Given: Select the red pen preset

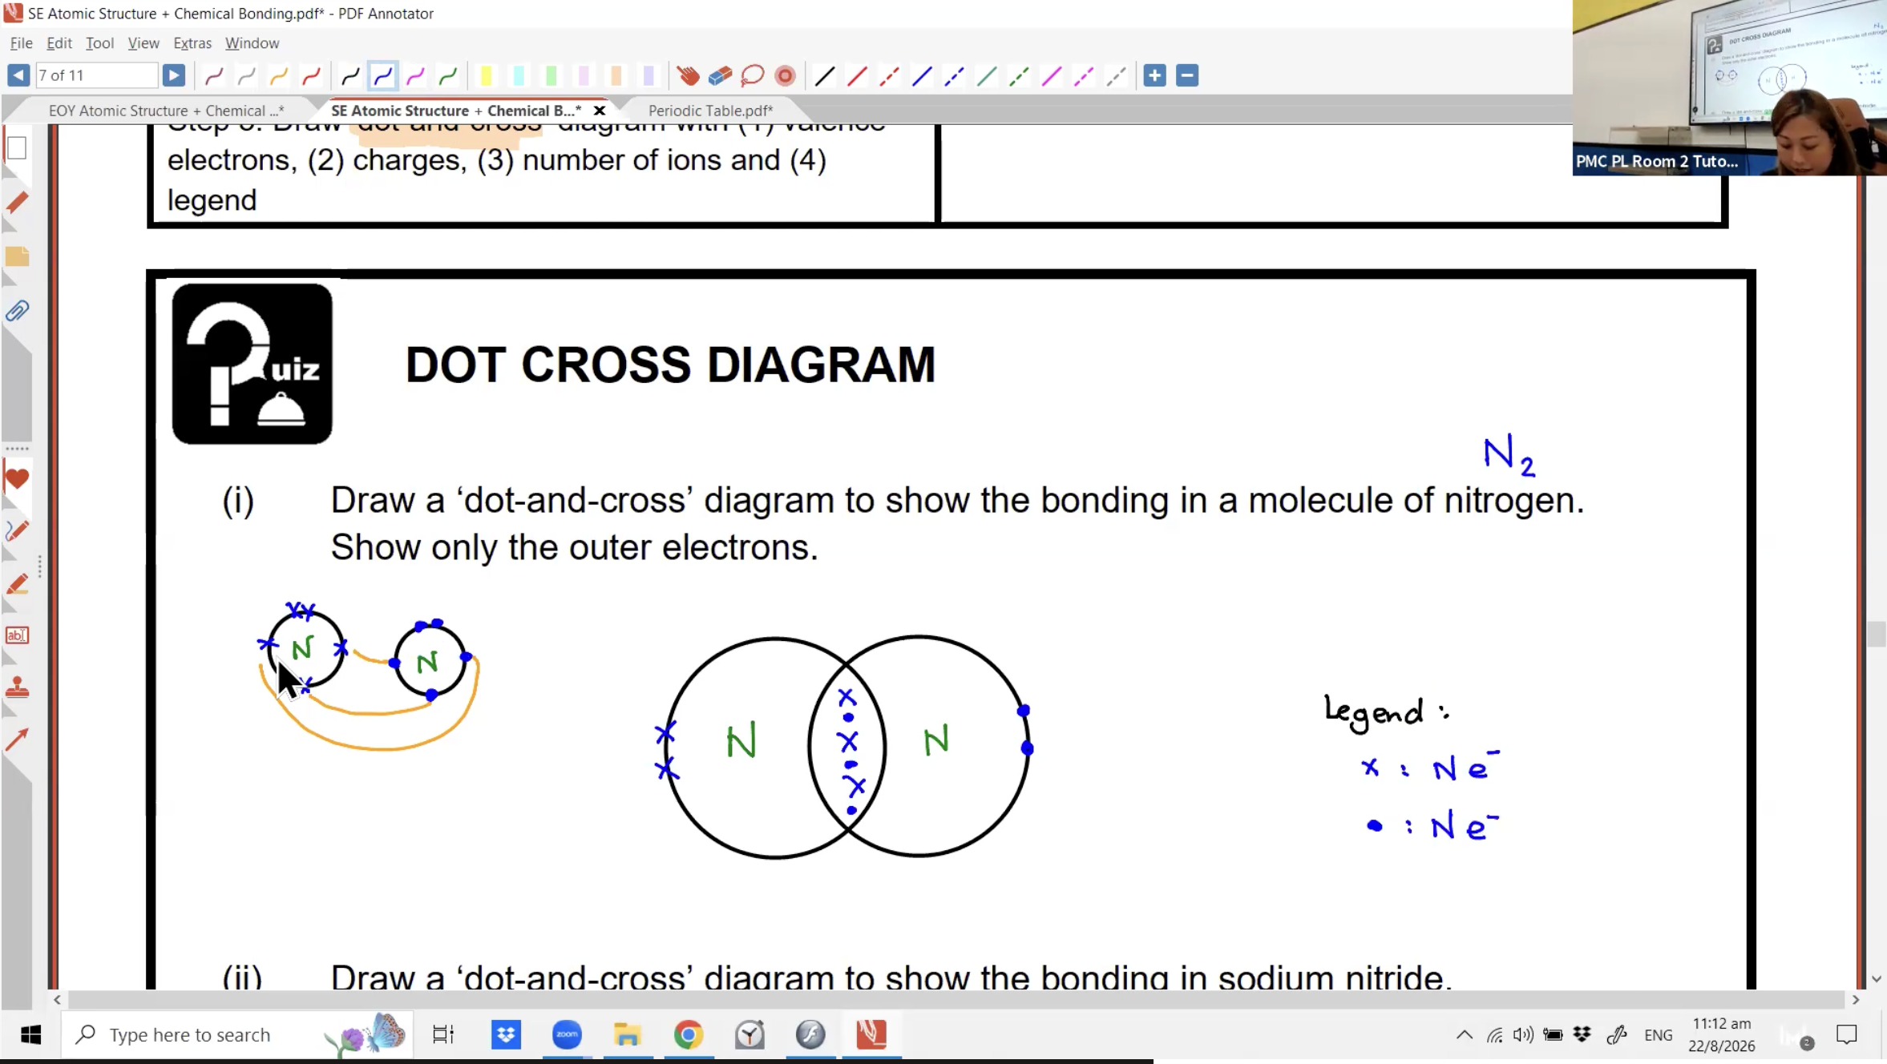Looking at the screenshot, I should (311, 76).
